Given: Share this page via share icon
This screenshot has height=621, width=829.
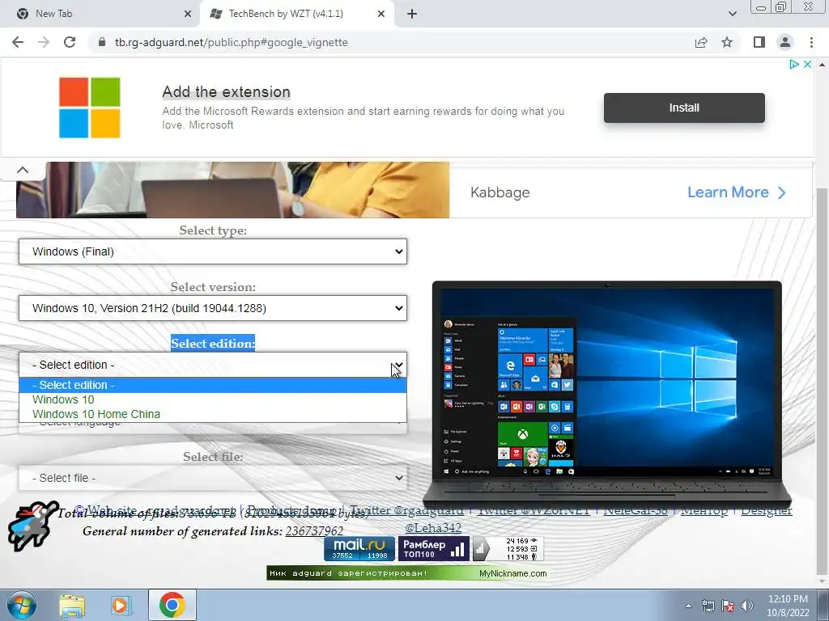Looking at the screenshot, I should (x=701, y=42).
